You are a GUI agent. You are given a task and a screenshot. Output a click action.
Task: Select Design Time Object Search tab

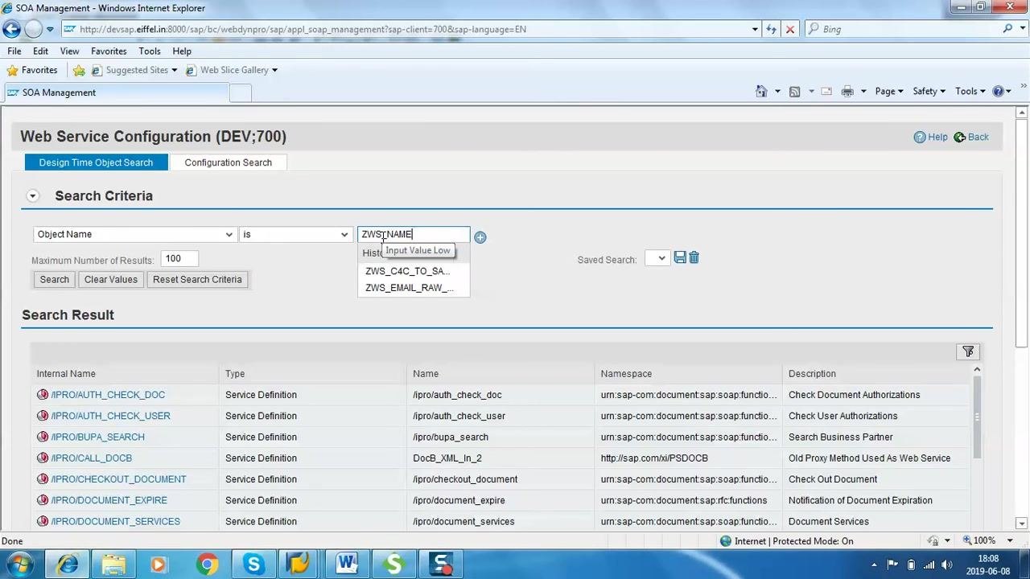96,162
